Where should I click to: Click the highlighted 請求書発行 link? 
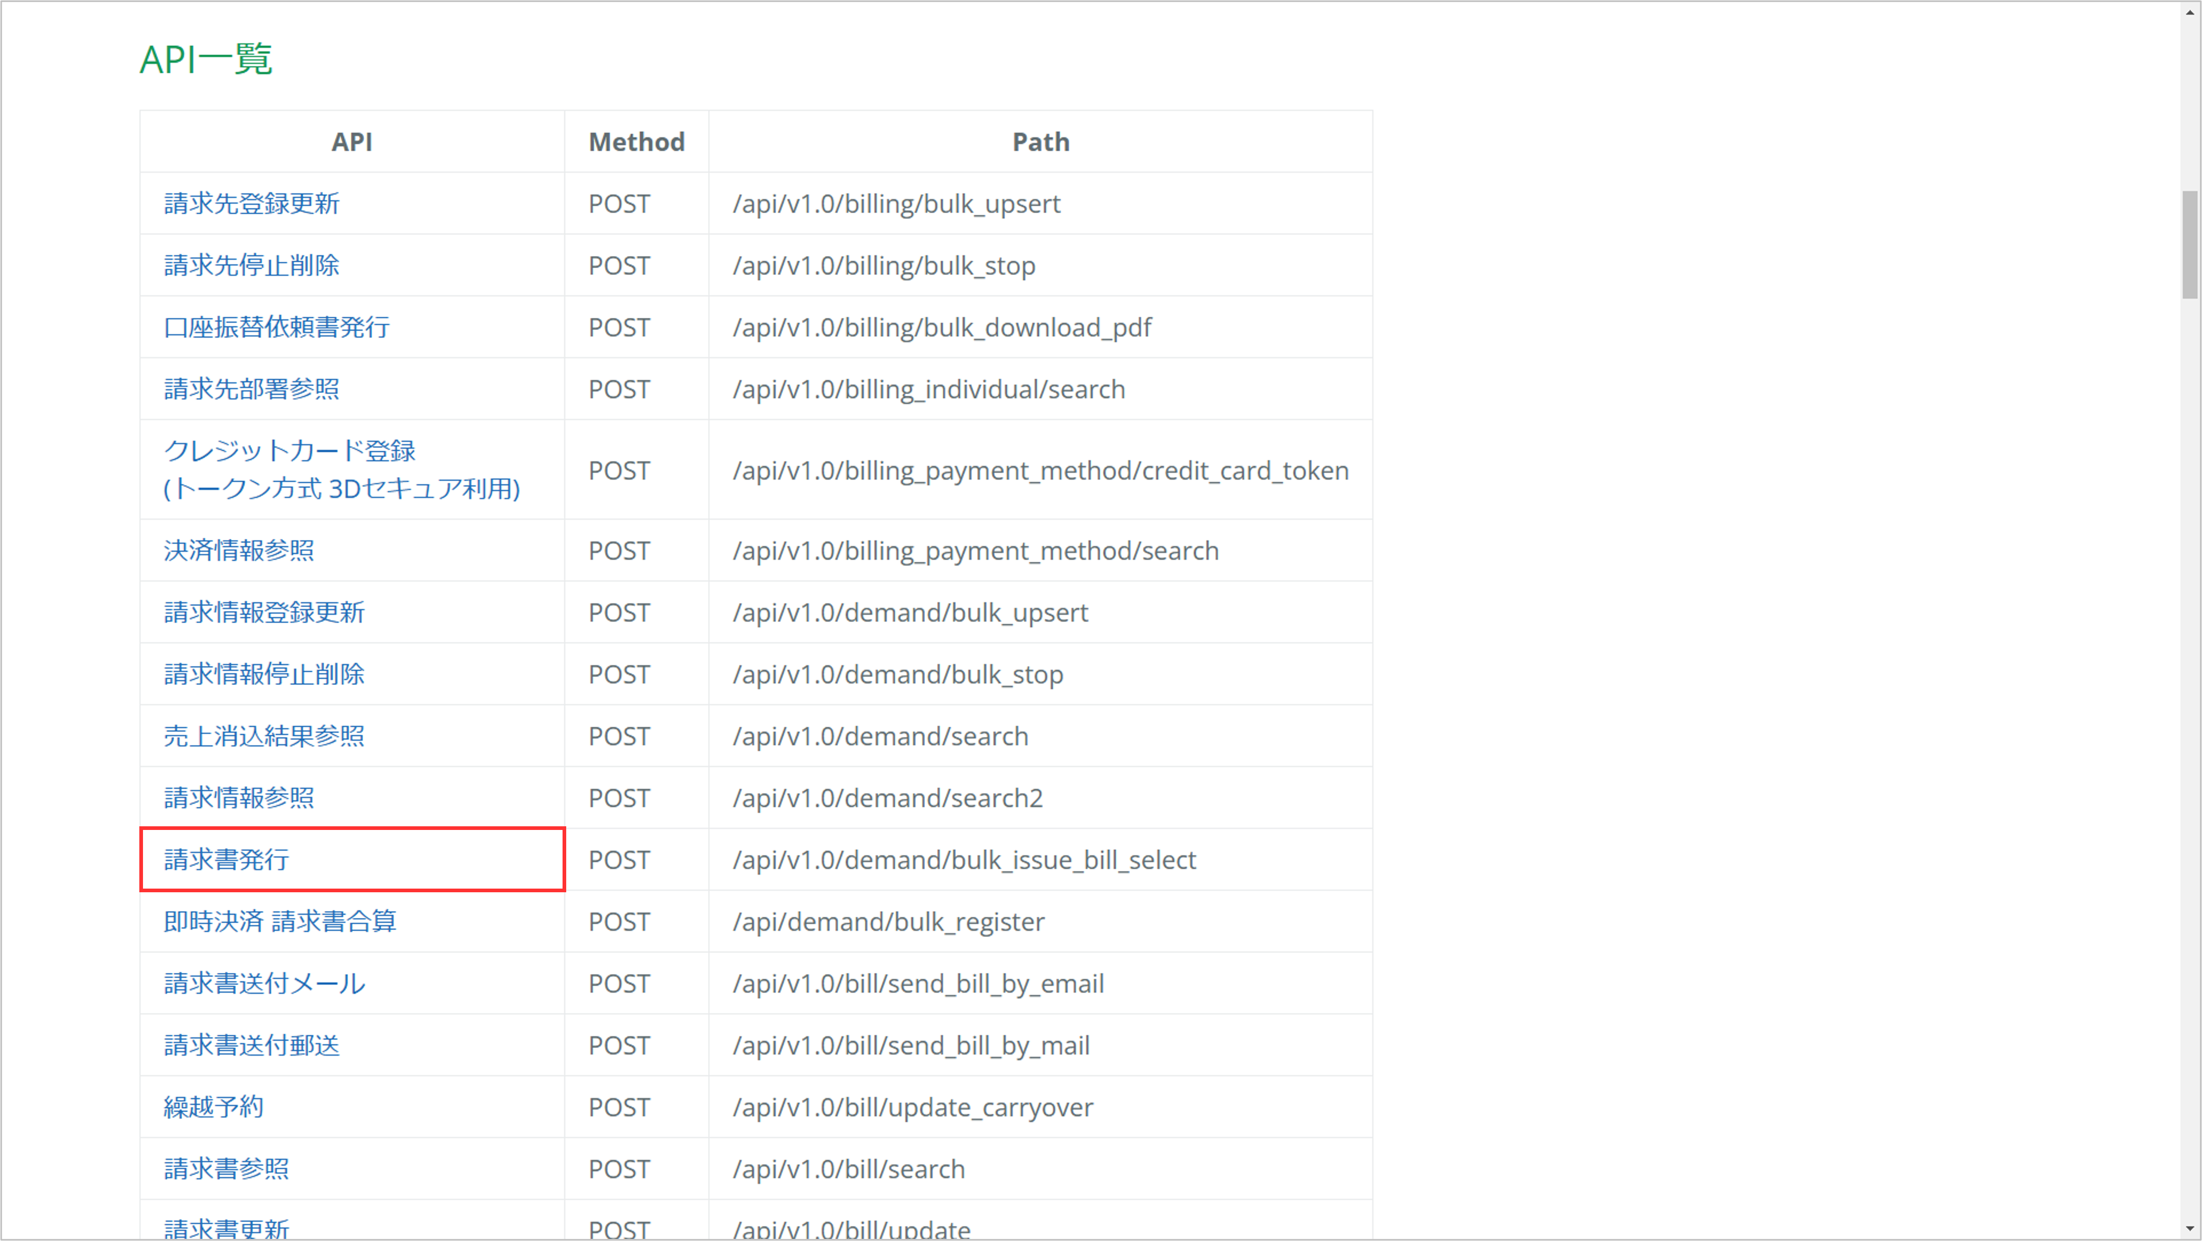[x=226, y=859]
